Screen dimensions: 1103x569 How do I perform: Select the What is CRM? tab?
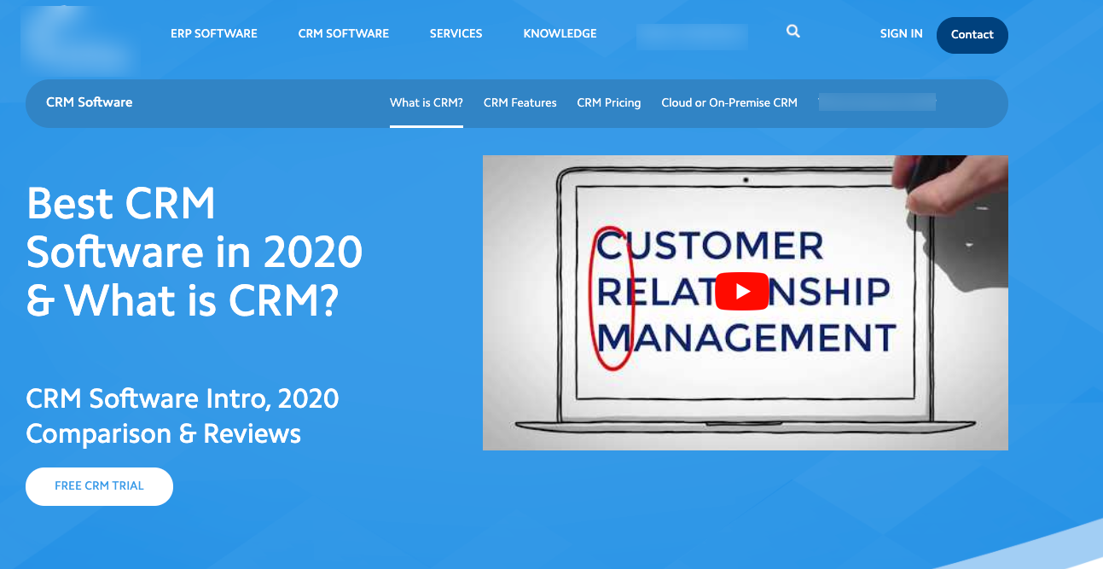tap(427, 103)
